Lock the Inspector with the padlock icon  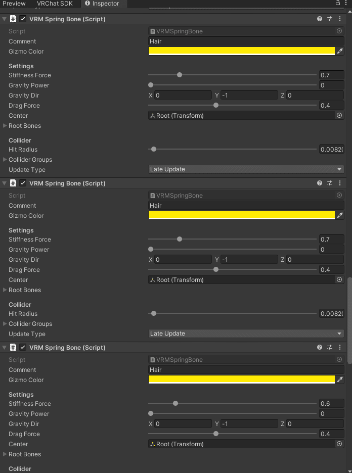pos(337,3)
